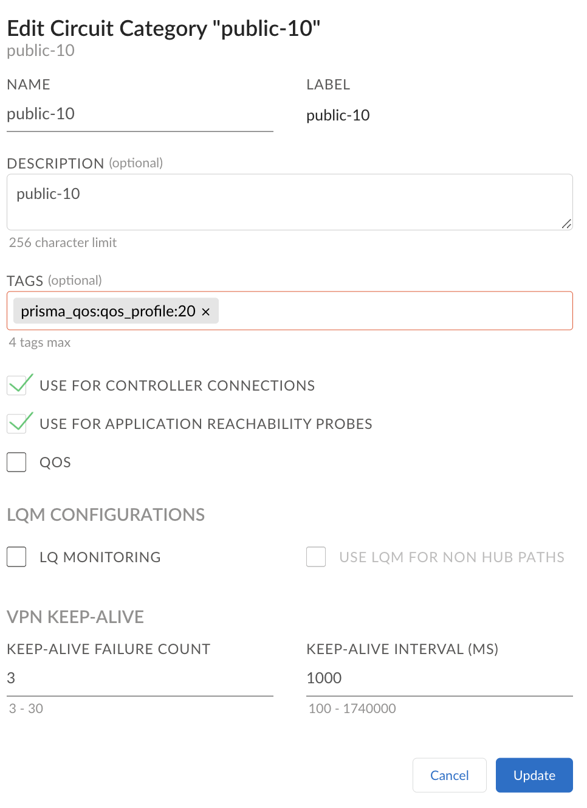Click the LQM Configurations section heading

pyautogui.click(x=106, y=515)
